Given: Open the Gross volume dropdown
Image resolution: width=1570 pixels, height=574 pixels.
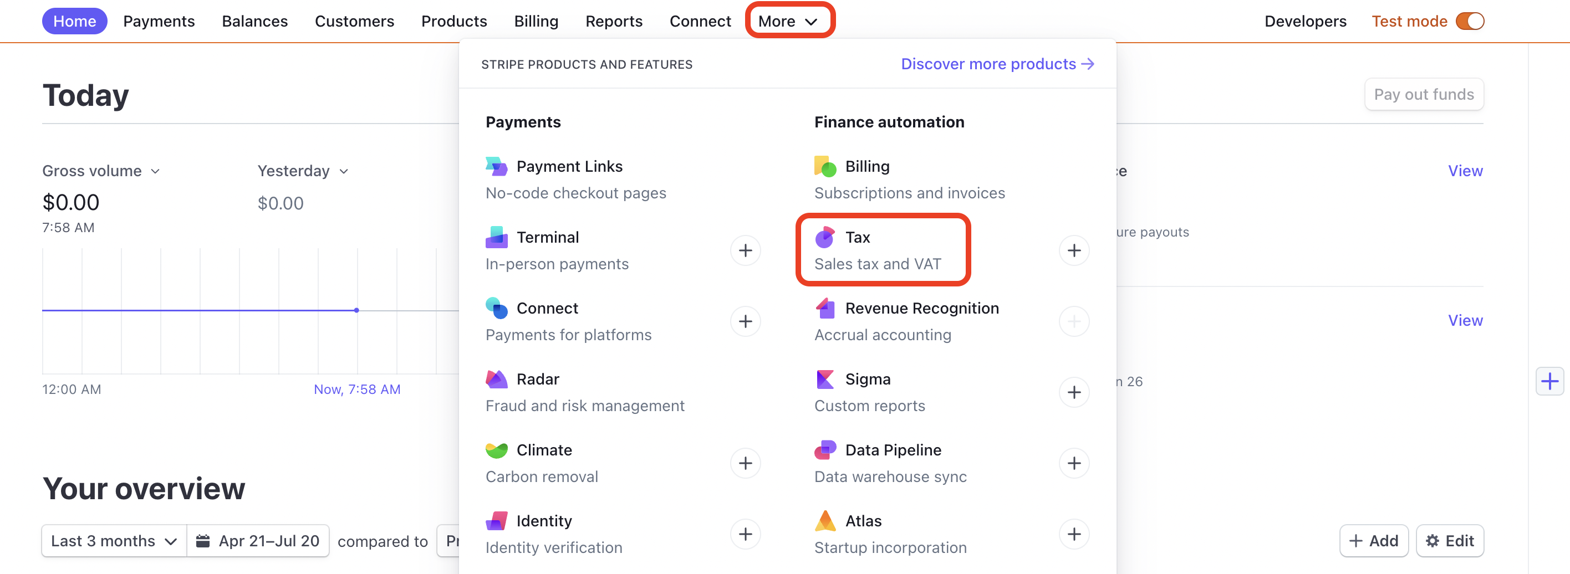Looking at the screenshot, I should click(100, 171).
